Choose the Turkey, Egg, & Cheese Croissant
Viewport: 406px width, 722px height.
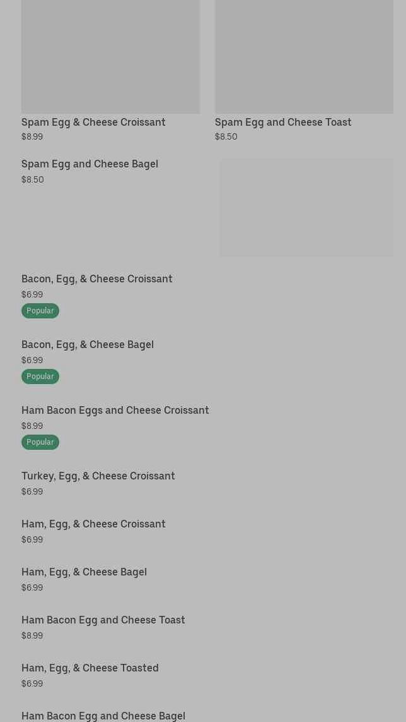click(x=98, y=476)
